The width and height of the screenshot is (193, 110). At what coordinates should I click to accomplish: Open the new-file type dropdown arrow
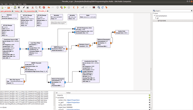click(5, 8)
